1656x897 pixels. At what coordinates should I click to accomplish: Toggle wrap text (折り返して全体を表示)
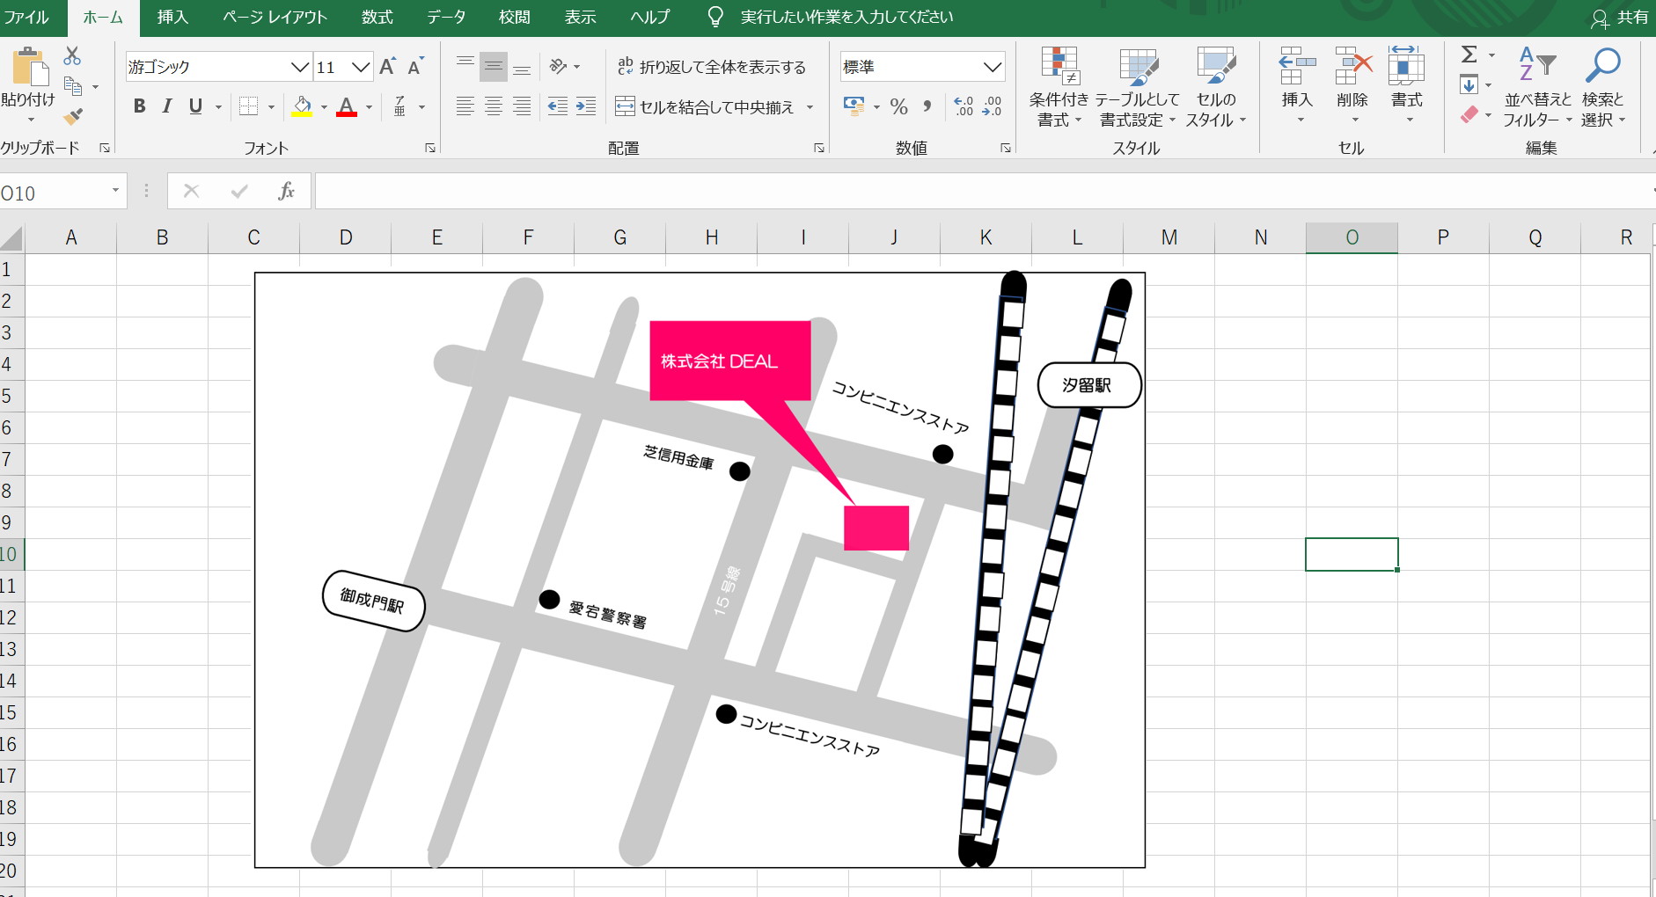[713, 66]
